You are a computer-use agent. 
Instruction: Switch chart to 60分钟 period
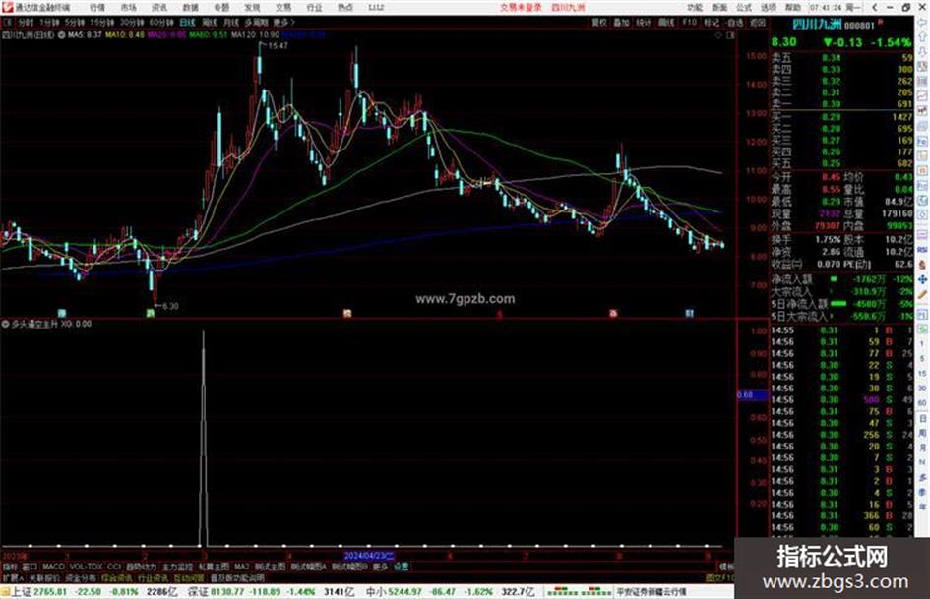pos(160,22)
